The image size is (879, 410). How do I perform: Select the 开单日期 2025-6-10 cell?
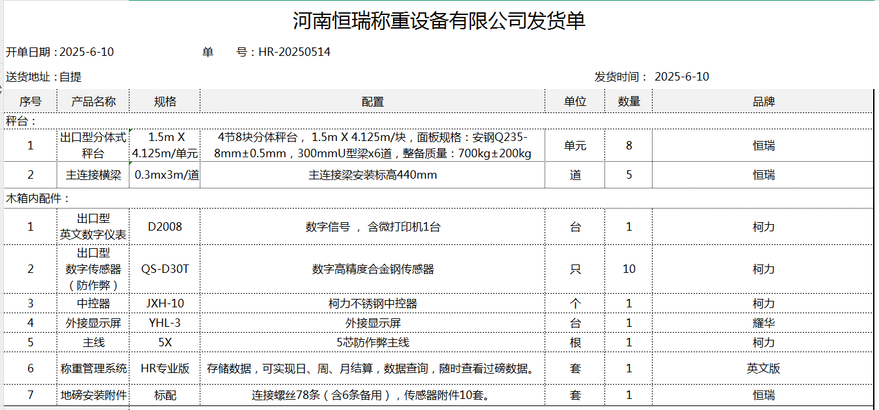tap(60, 52)
